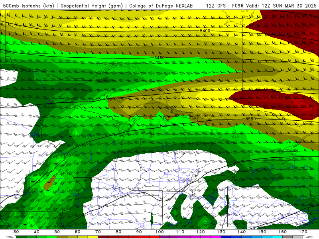
Task: Click the 'Geopotential Height (gpm)' title text
Action: click(x=92, y=6)
